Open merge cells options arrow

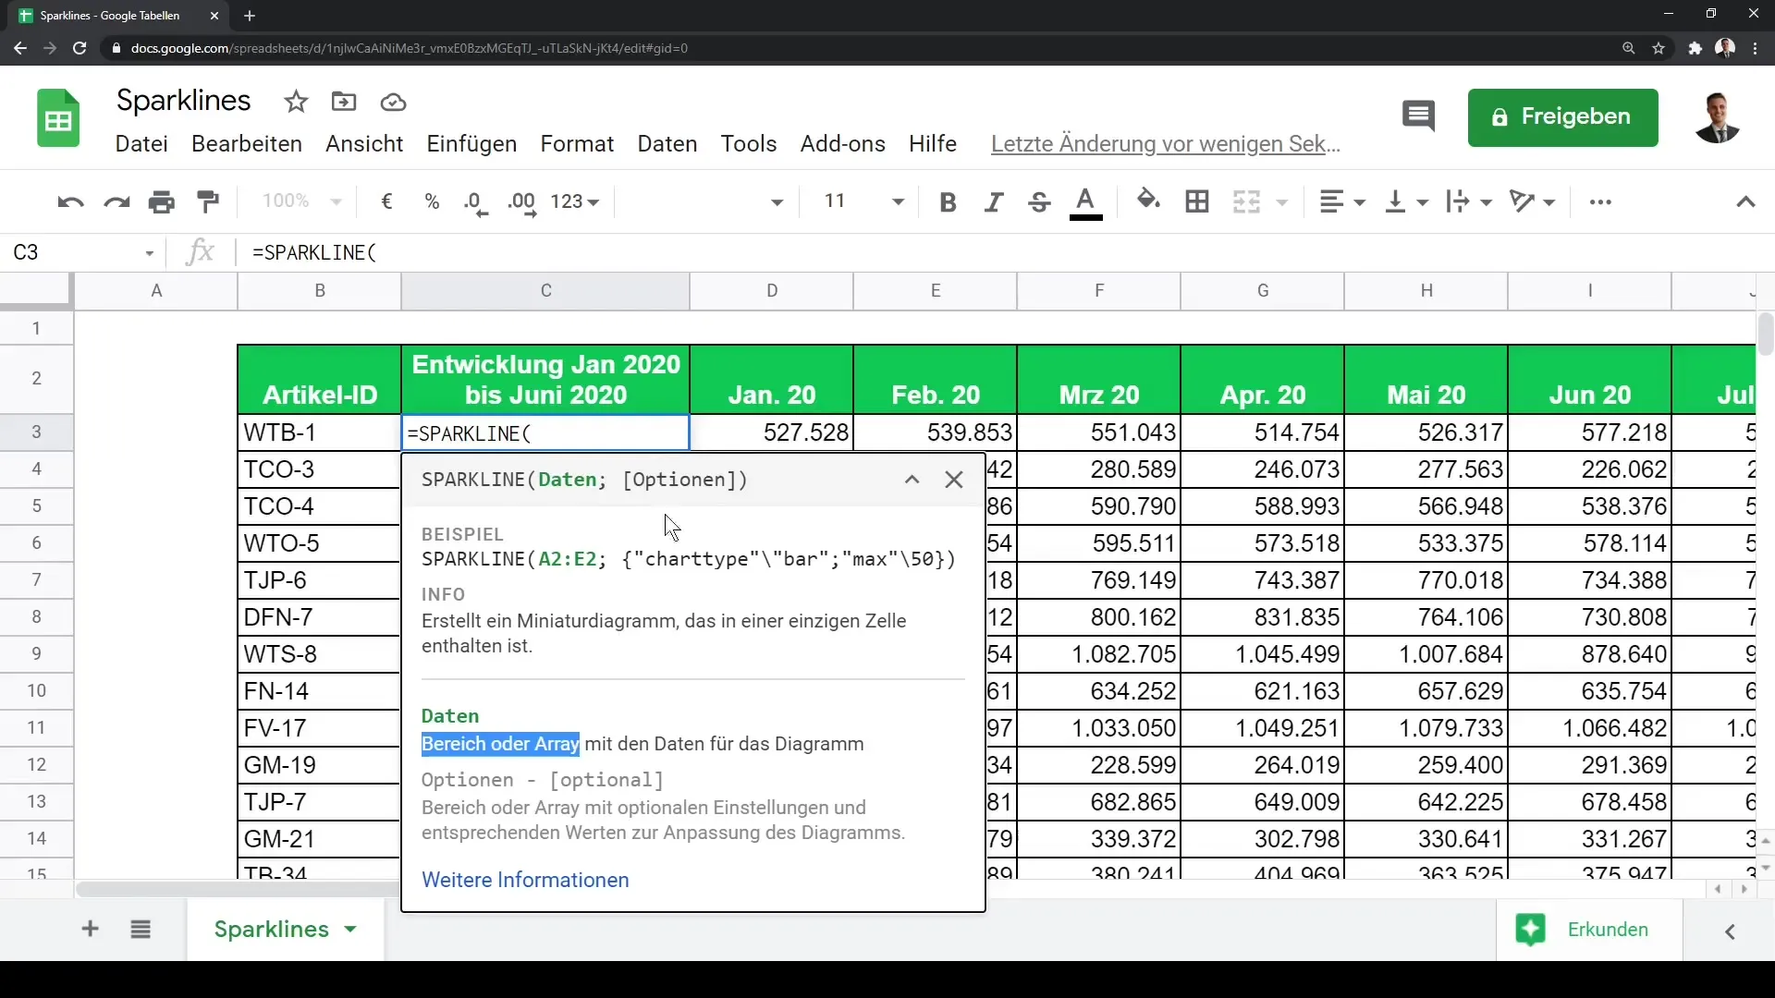pos(1282,202)
